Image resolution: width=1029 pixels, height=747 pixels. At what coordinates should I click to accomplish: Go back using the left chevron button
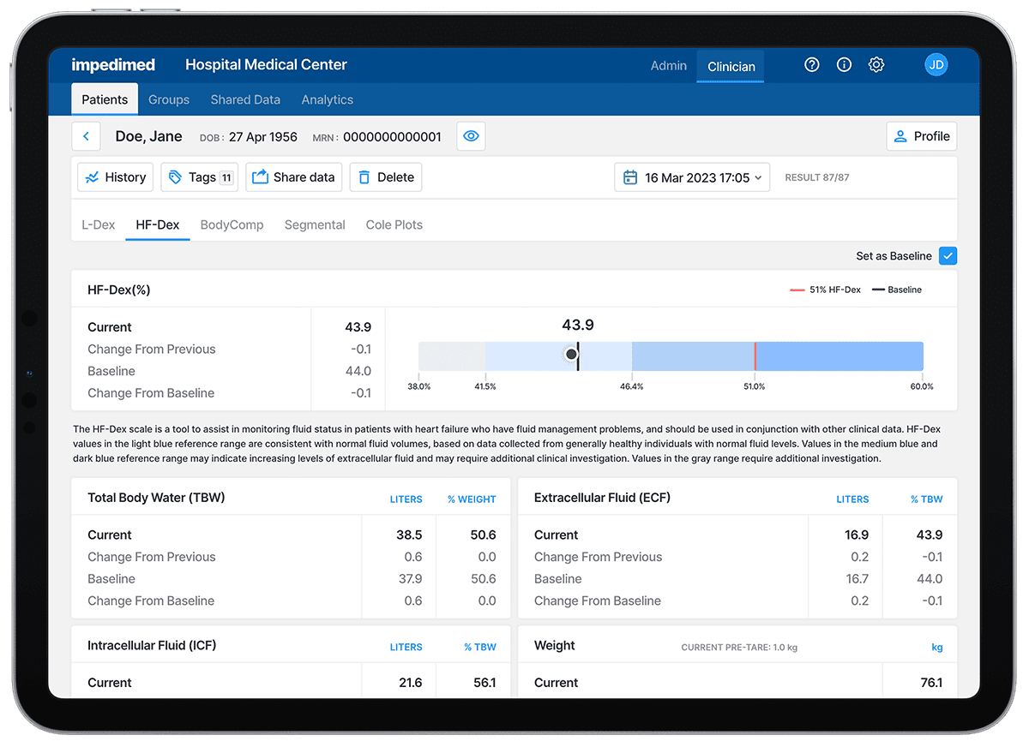[x=86, y=136]
